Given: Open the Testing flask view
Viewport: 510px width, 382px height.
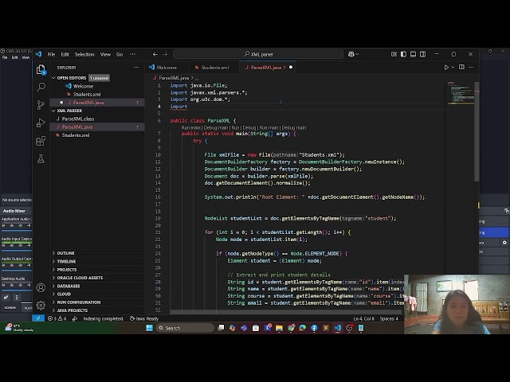Looking at the screenshot, I should 41,159.
